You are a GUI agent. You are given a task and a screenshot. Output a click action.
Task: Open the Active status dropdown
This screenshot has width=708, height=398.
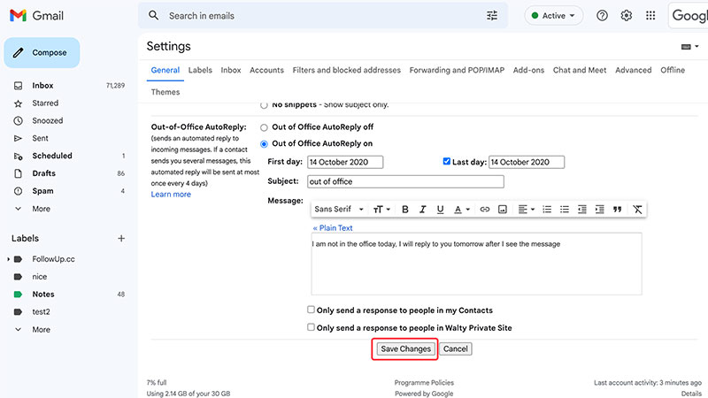554,15
